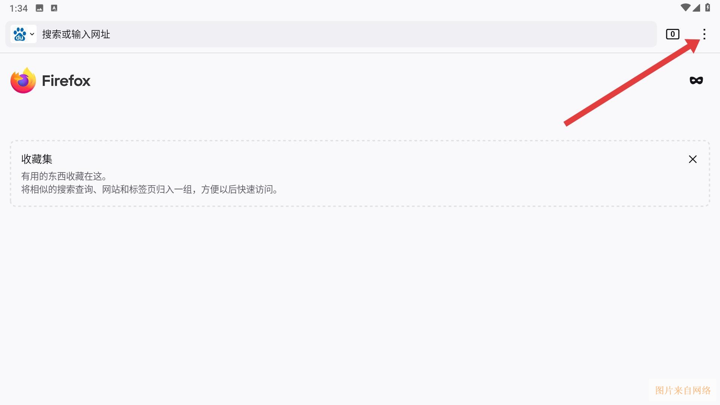720x405 pixels.
Task: Click the 将相似的搜索查询 collection description text
Action: point(150,189)
